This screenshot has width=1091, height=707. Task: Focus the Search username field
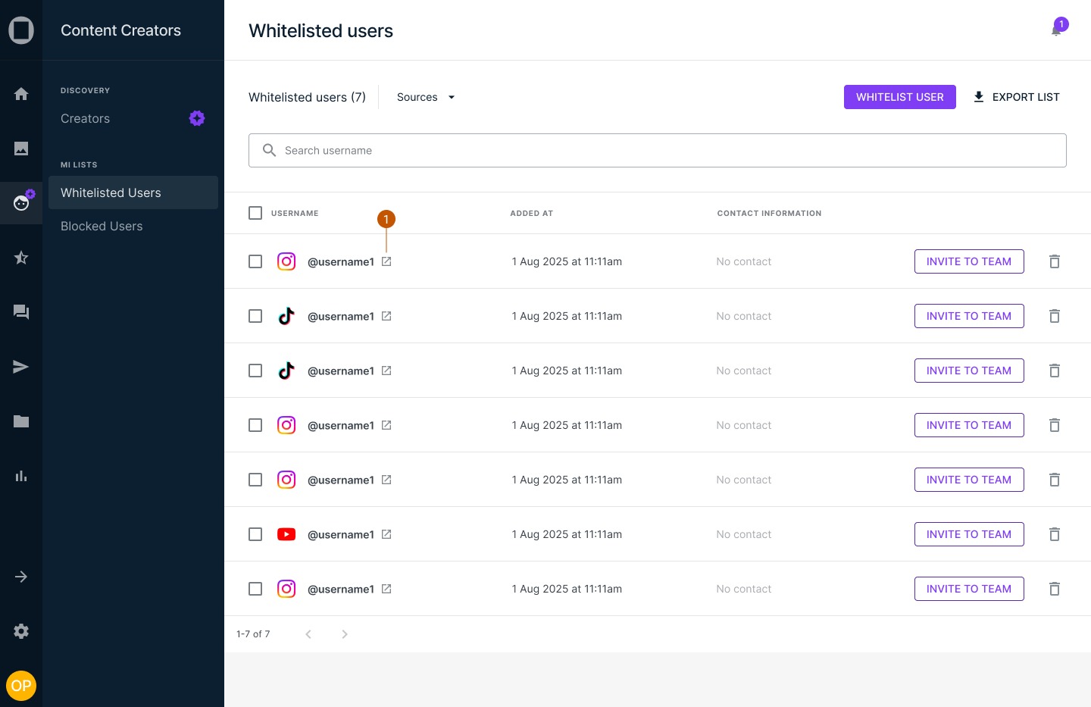[657, 150]
